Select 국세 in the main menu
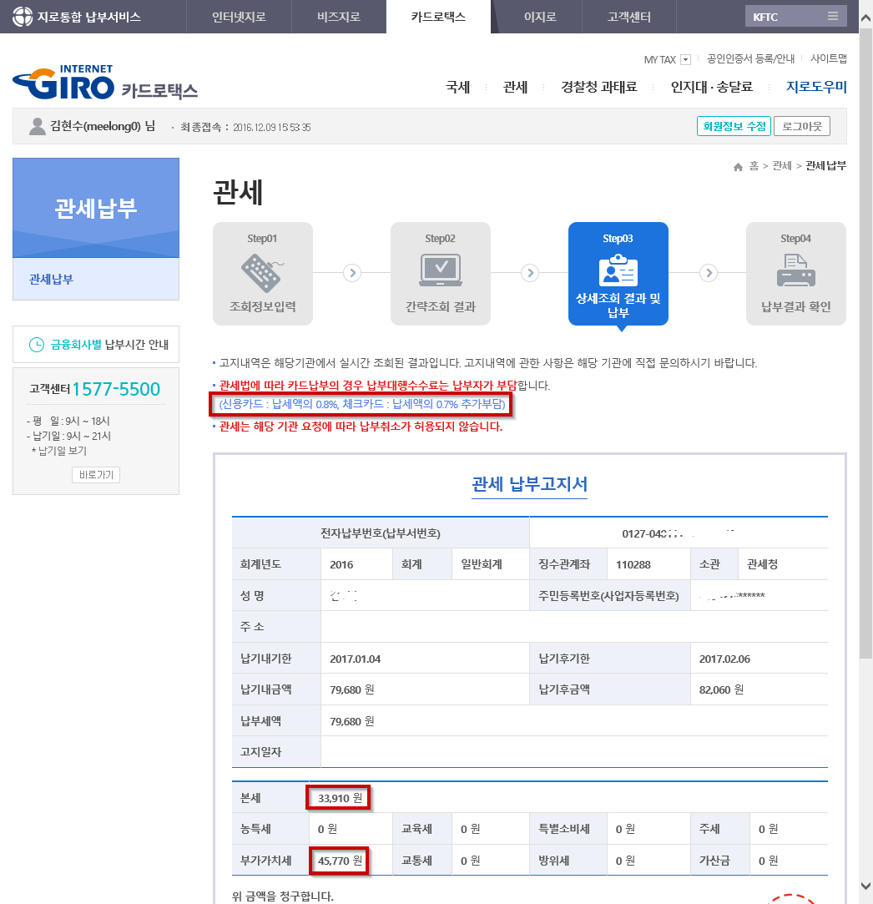873x904 pixels. [457, 87]
